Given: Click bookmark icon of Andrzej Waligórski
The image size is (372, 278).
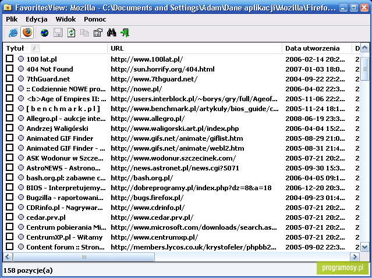Looking at the screenshot, I should tap(21, 128).
